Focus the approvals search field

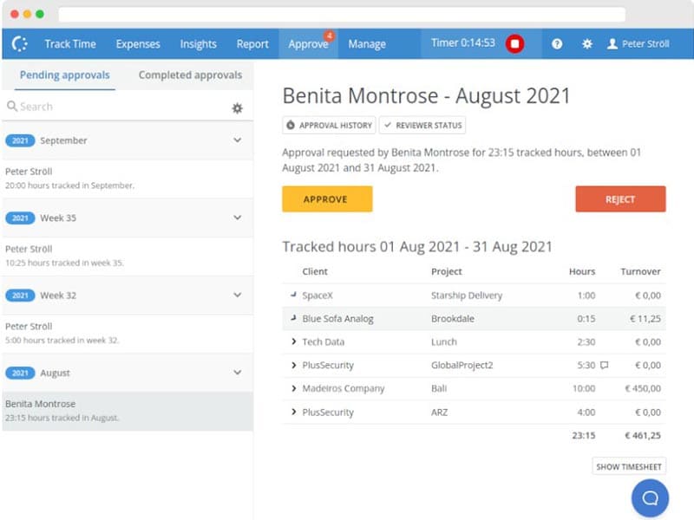113,107
